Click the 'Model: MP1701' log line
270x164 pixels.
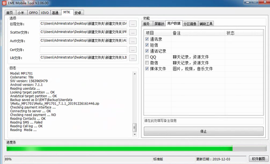tap(22, 73)
